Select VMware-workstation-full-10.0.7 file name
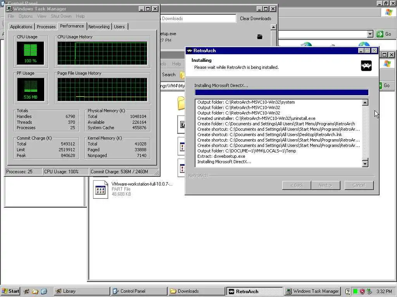The height and width of the screenshot is (297, 397). pyautogui.click(x=142, y=184)
